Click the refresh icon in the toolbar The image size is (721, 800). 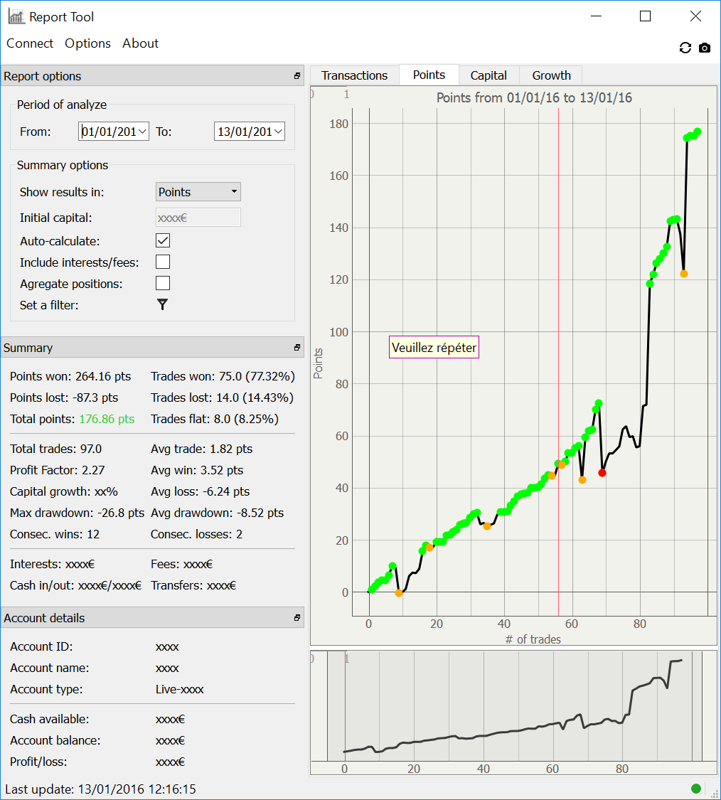pos(685,48)
